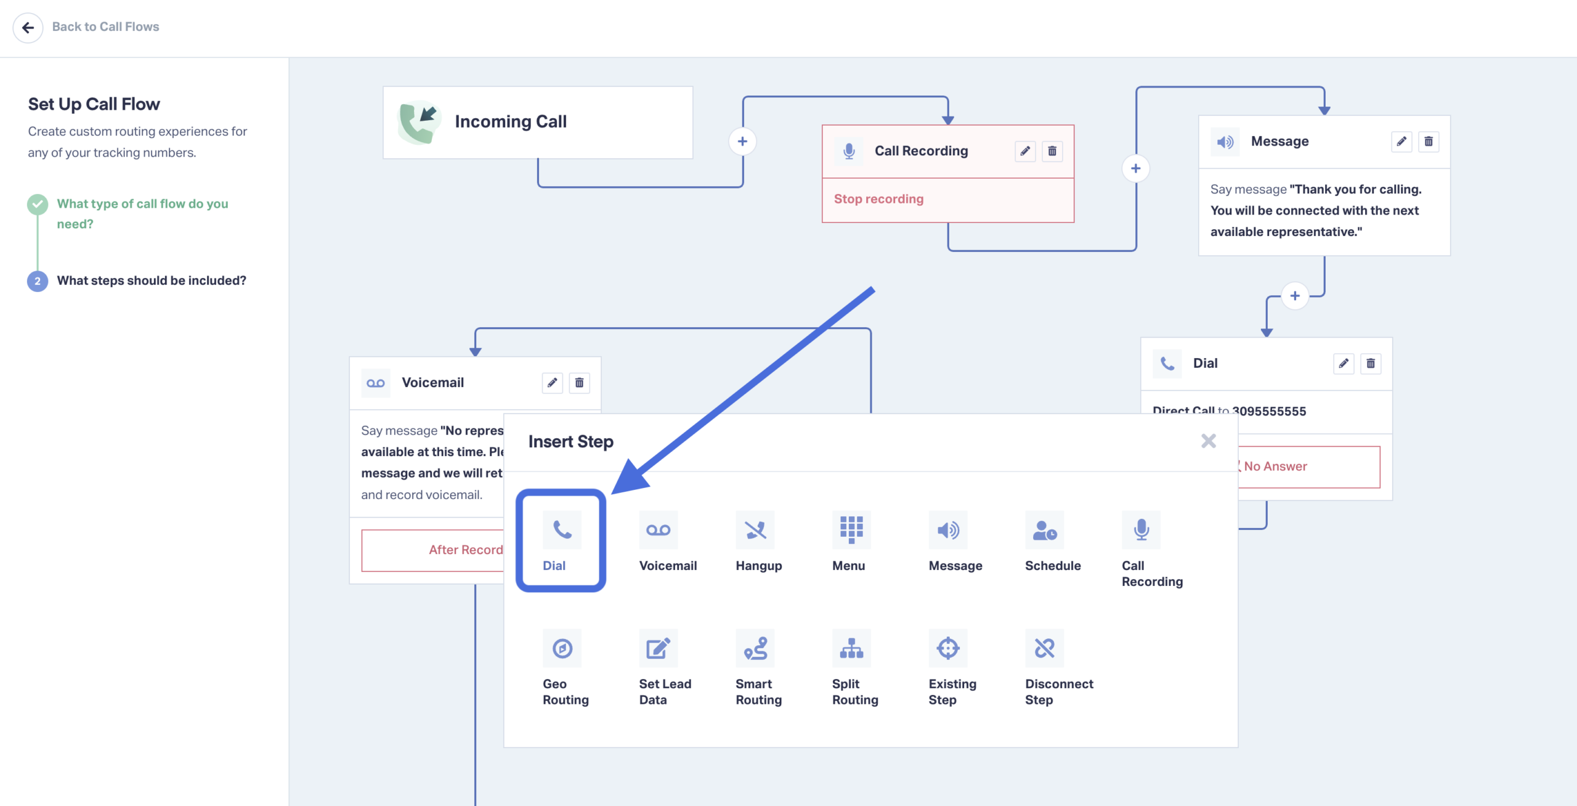The width and height of the screenshot is (1577, 806).
Task: Choose the Set Lead Data step
Action: 665,668
